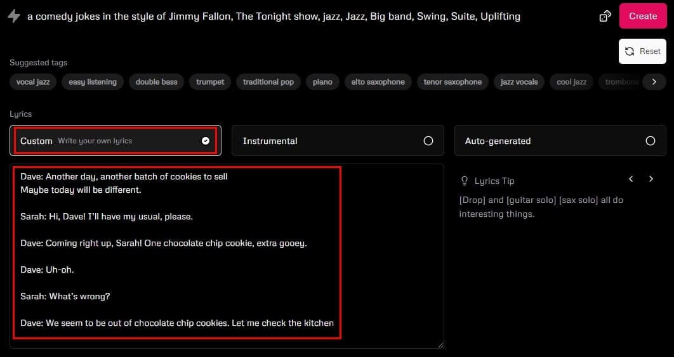Grab the lyrics box resize handle
This screenshot has height=357, width=674.
click(x=440, y=345)
